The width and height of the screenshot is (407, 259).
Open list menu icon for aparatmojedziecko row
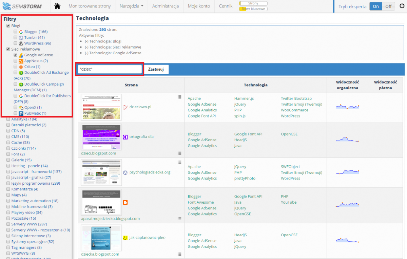coord(179,219)
